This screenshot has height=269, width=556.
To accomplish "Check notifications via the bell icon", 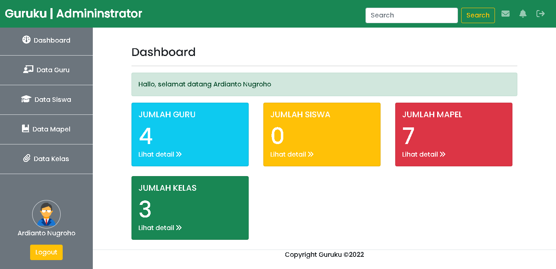I will (x=523, y=13).
